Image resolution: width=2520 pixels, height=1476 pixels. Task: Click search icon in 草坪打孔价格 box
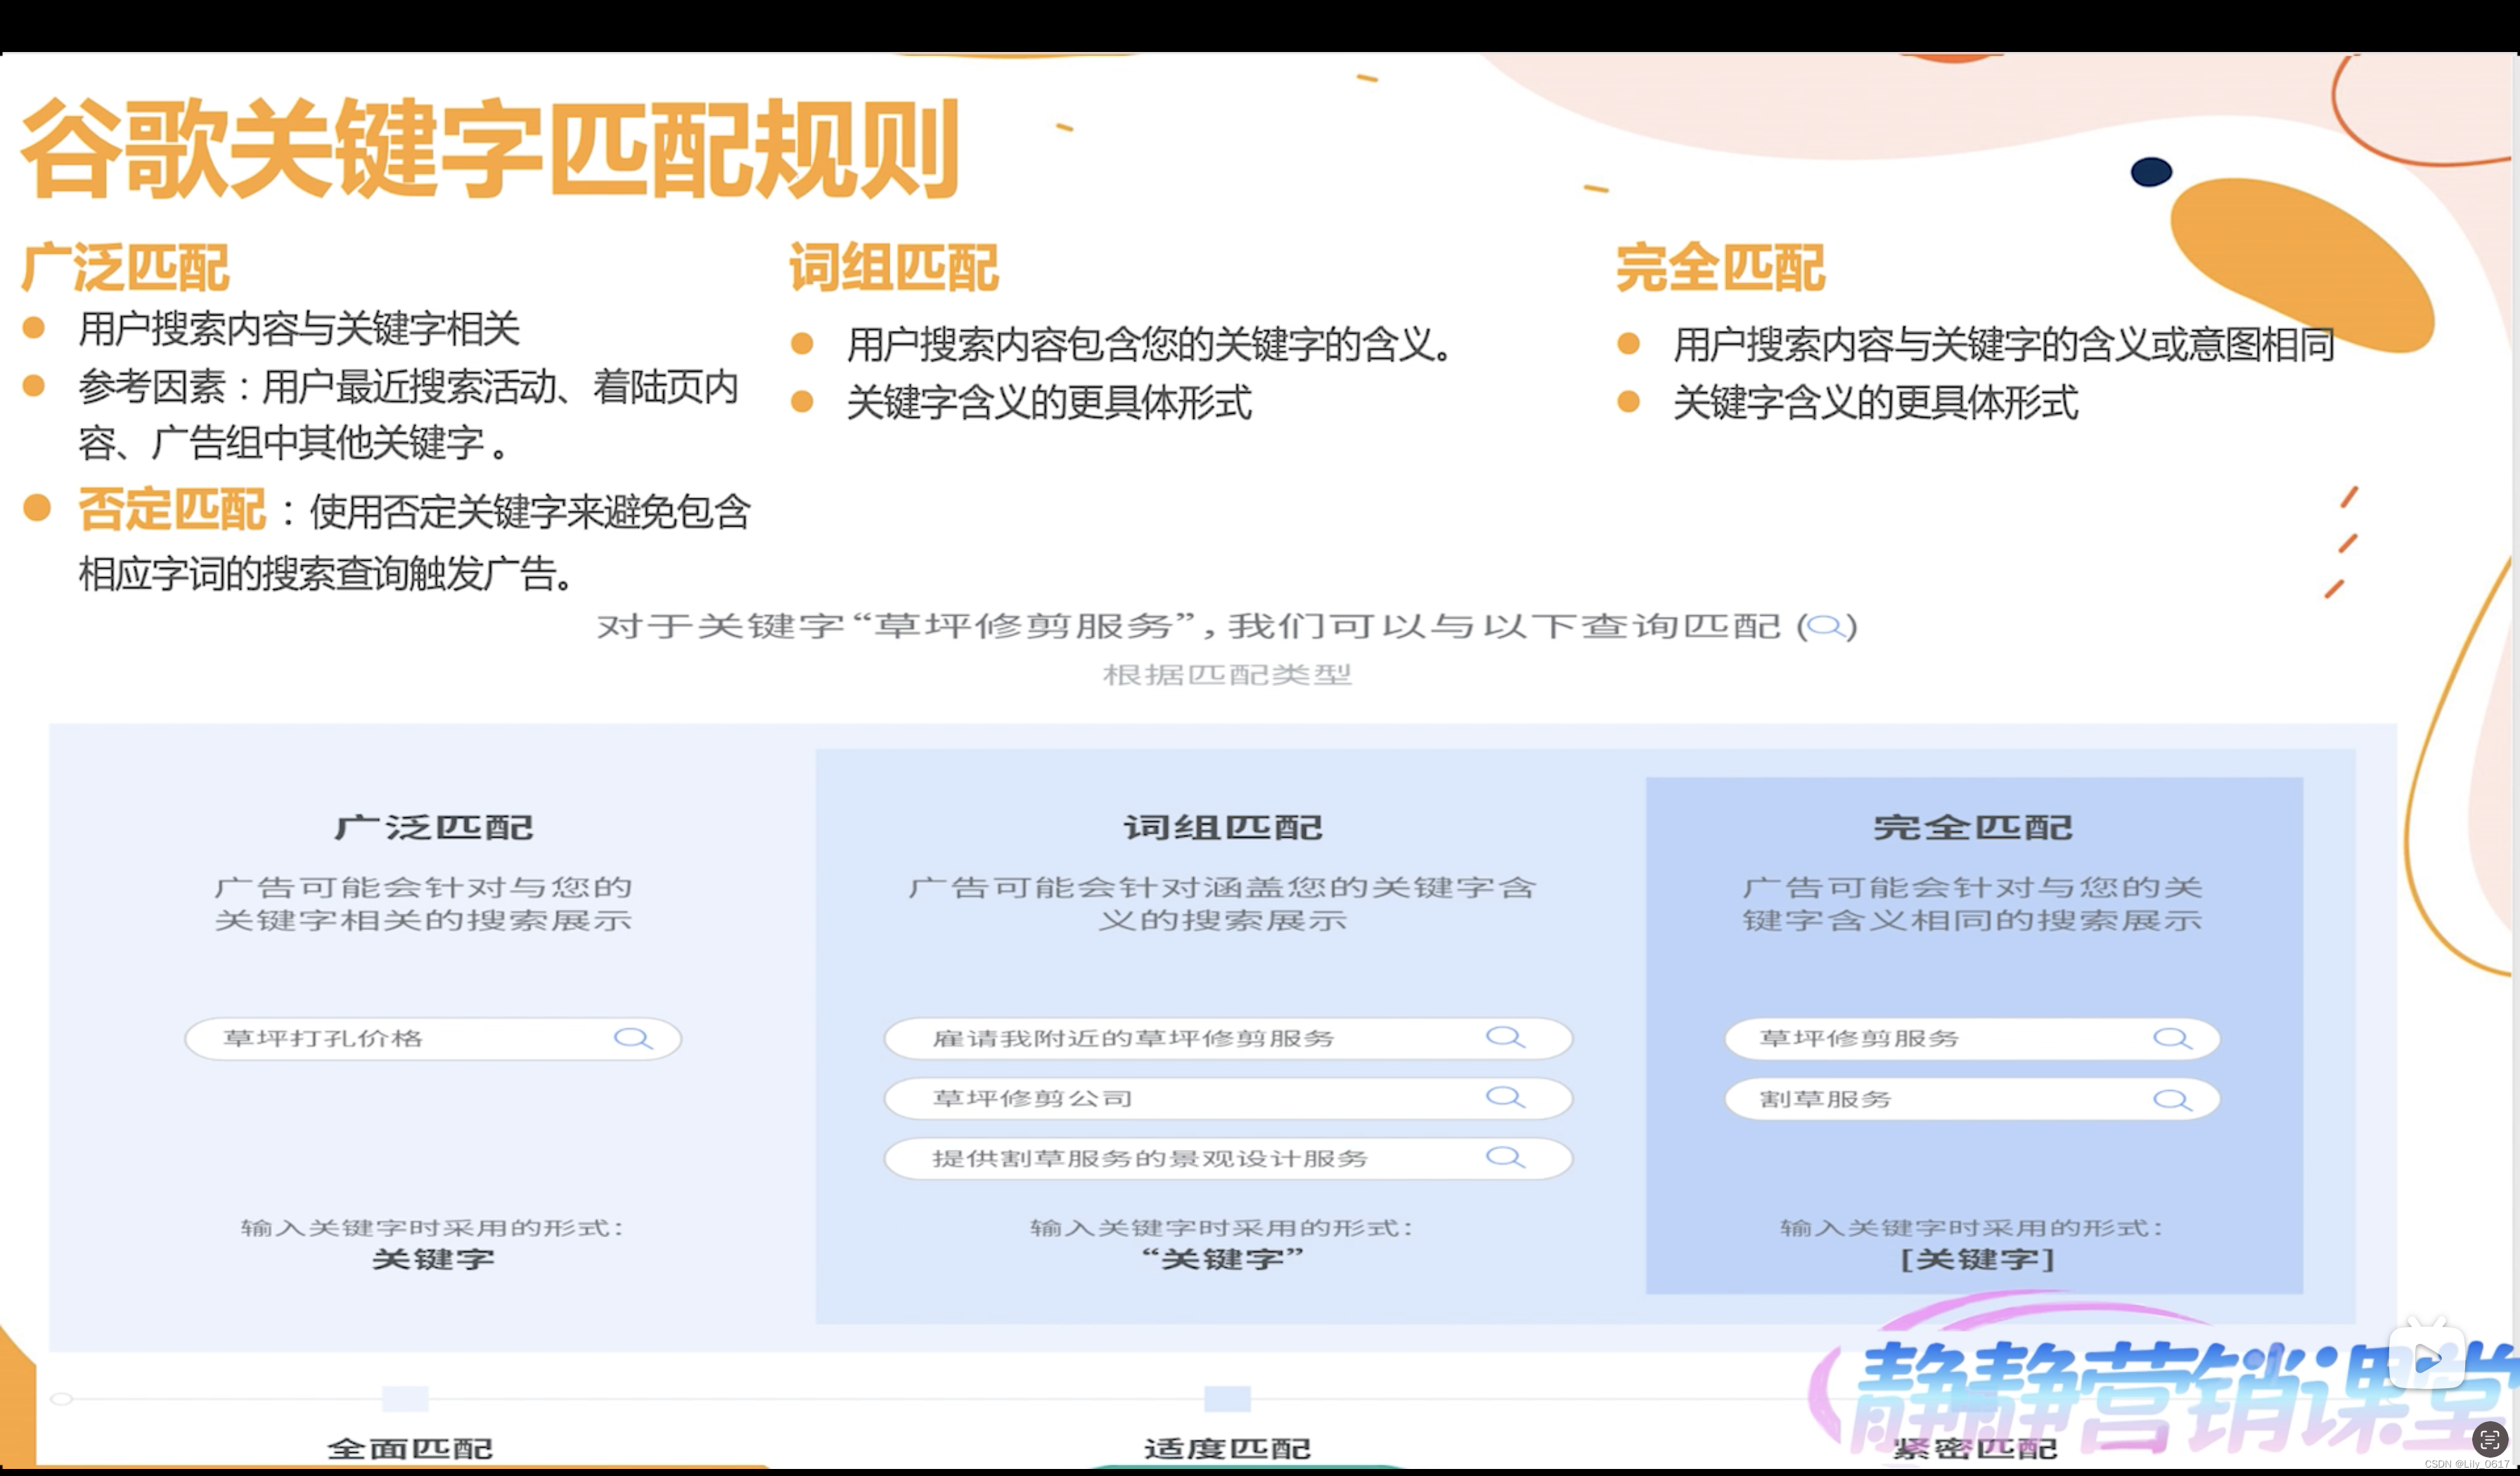[632, 1038]
